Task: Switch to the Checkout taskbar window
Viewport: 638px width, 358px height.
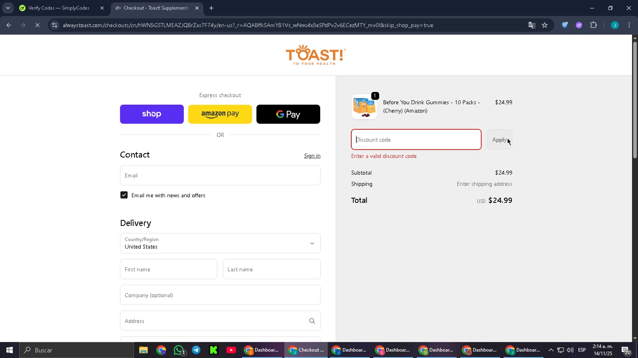Action: [306, 350]
